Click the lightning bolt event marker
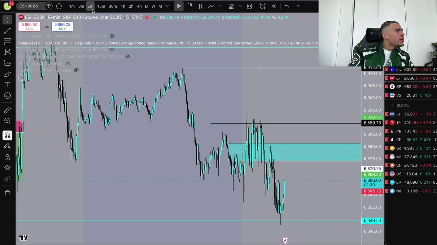 (x=285, y=240)
